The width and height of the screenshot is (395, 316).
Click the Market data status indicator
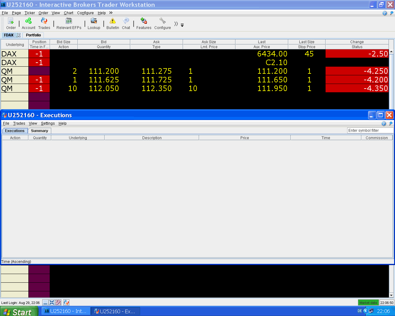(368, 303)
